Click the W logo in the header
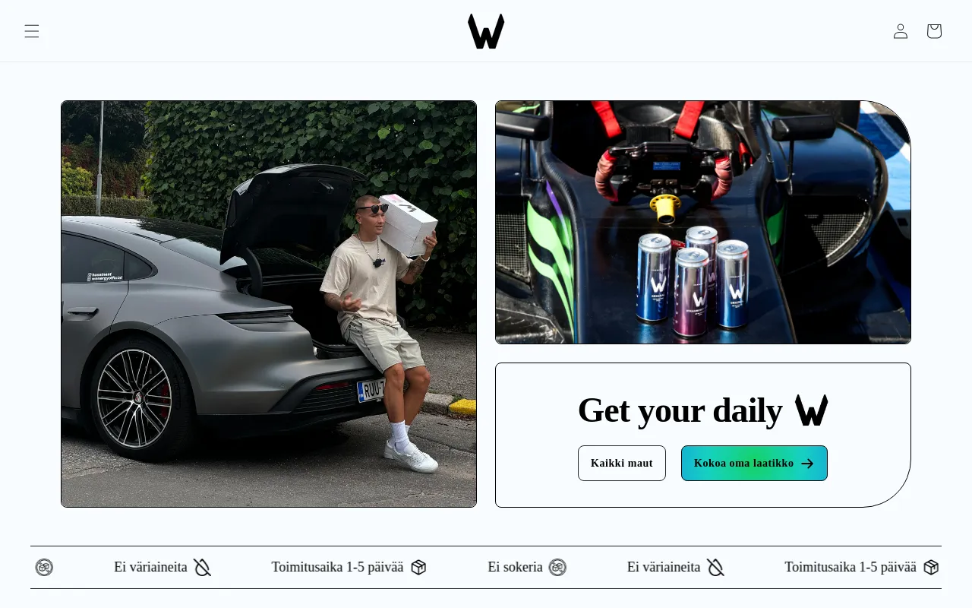Viewport: 972px width, 608px height. tap(486, 31)
